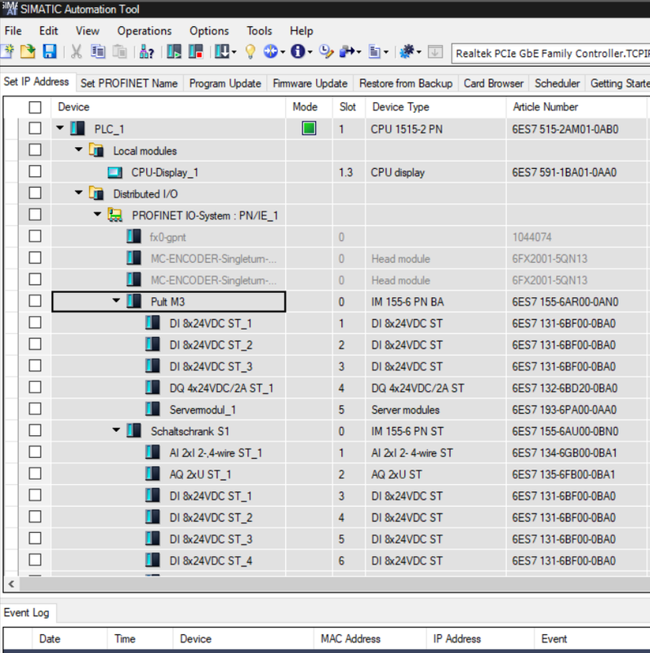Check the AQ 2xU ST_1 row checkbox
The width and height of the screenshot is (650, 653).
pyautogui.click(x=35, y=474)
